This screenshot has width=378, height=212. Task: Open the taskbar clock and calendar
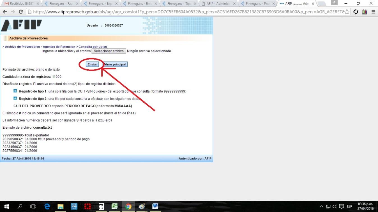[x=366, y=206]
